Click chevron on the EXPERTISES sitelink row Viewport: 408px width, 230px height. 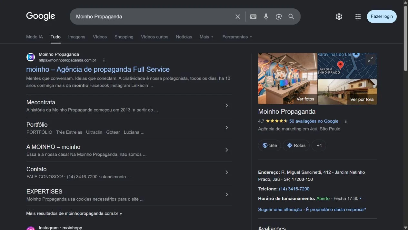tap(227, 194)
